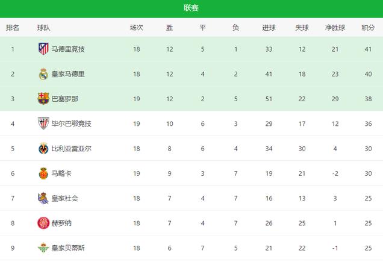Click the 排名 column header
This screenshot has height=265, width=383.
[13, 28]
